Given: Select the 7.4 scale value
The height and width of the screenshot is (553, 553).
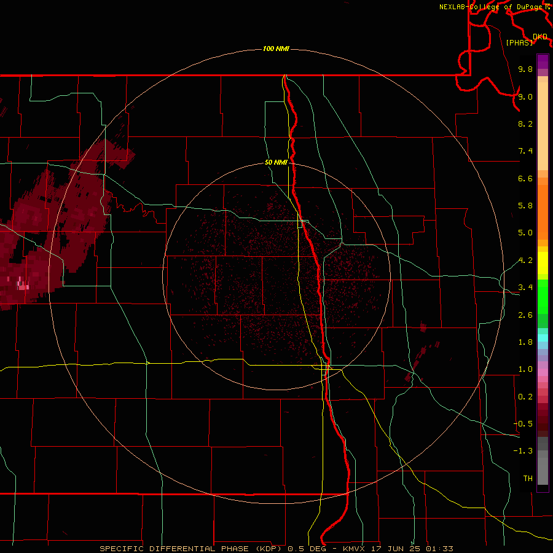Looking at the screenshot, I should point(525,151).
